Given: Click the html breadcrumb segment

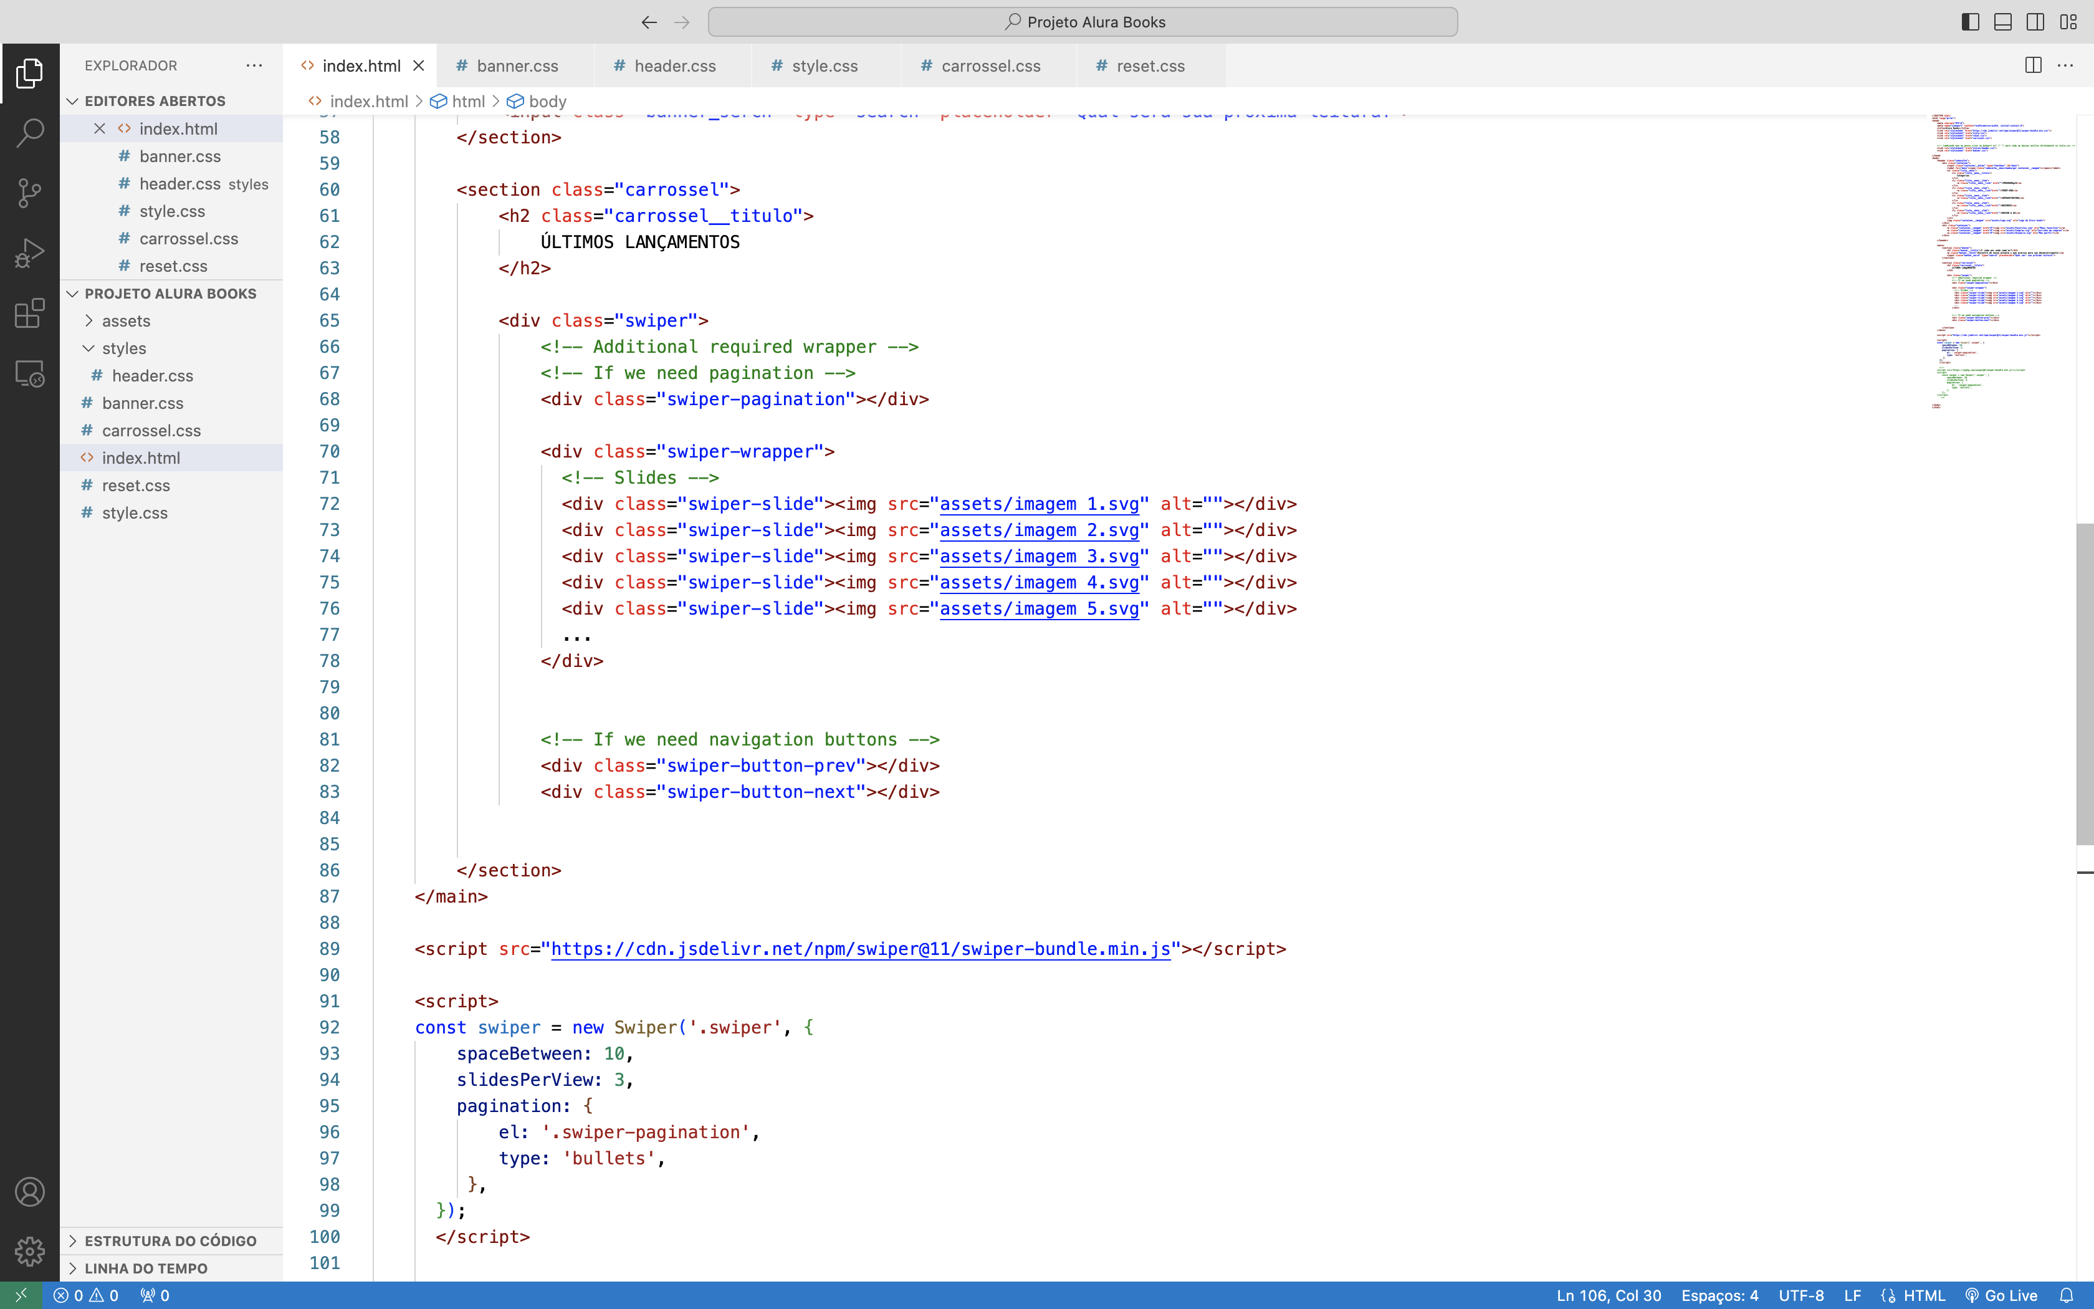Looking at the screenshot, I should pyautogui.click(x=459, y=101).
